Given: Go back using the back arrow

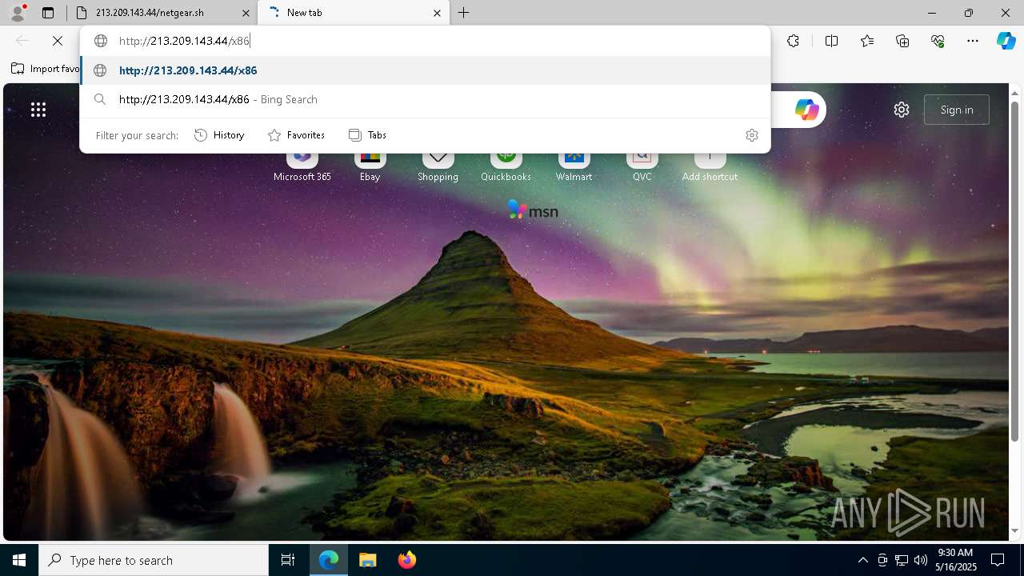Looking at the screenshot, I should click(22, 41).
